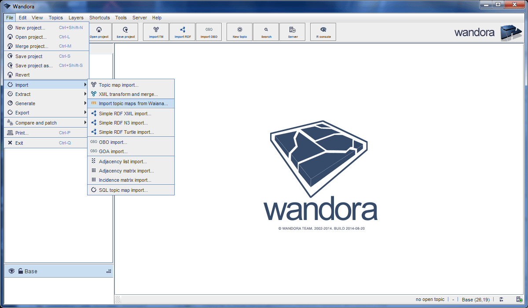Hide the Base layer with the eye toggle
Screen dimensions: 528x308
tap(12, 271)
